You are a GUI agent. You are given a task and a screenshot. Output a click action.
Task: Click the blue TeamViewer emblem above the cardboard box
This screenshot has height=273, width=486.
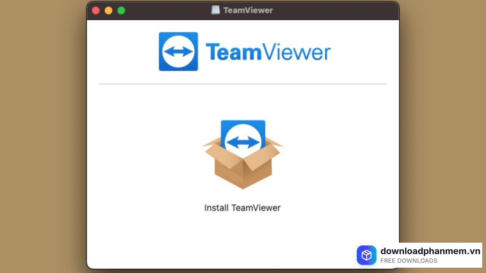pyautogui.click(x=243, y=132)
